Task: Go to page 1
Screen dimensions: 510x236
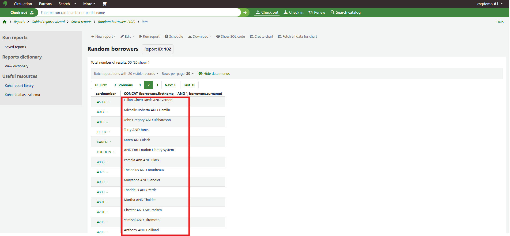Action: pos(140,85)
